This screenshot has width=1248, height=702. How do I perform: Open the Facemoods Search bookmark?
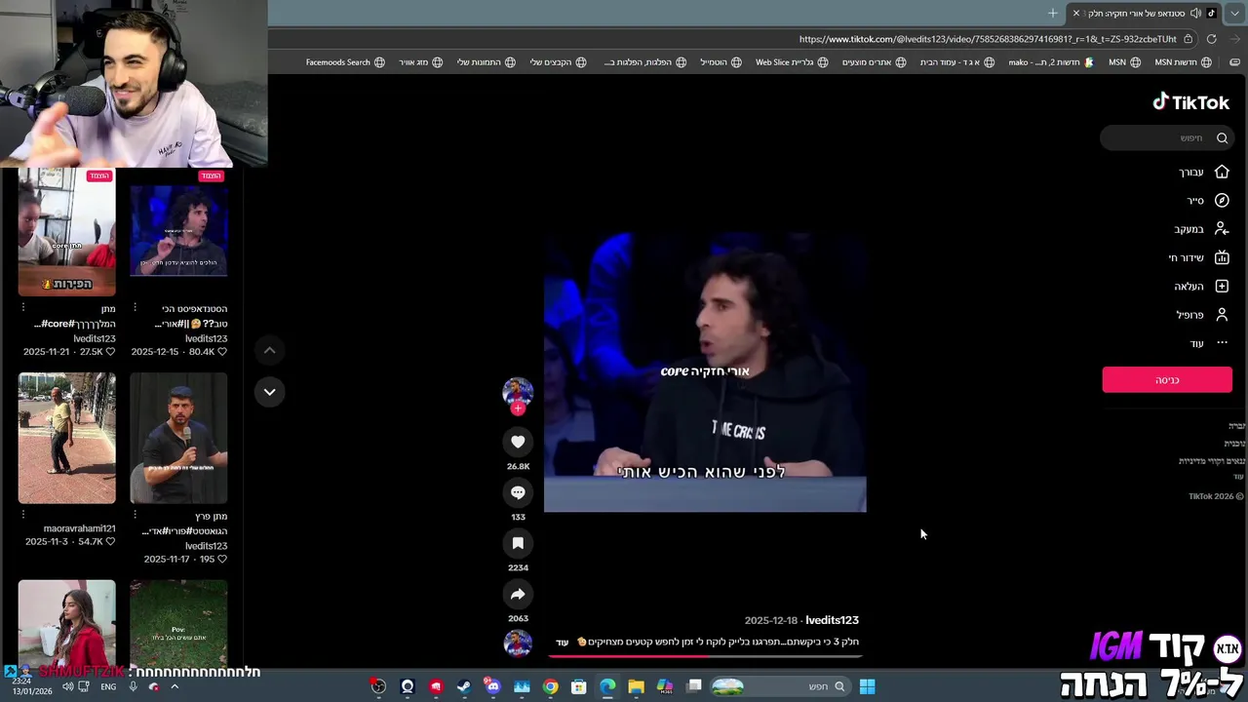point(345,62)
